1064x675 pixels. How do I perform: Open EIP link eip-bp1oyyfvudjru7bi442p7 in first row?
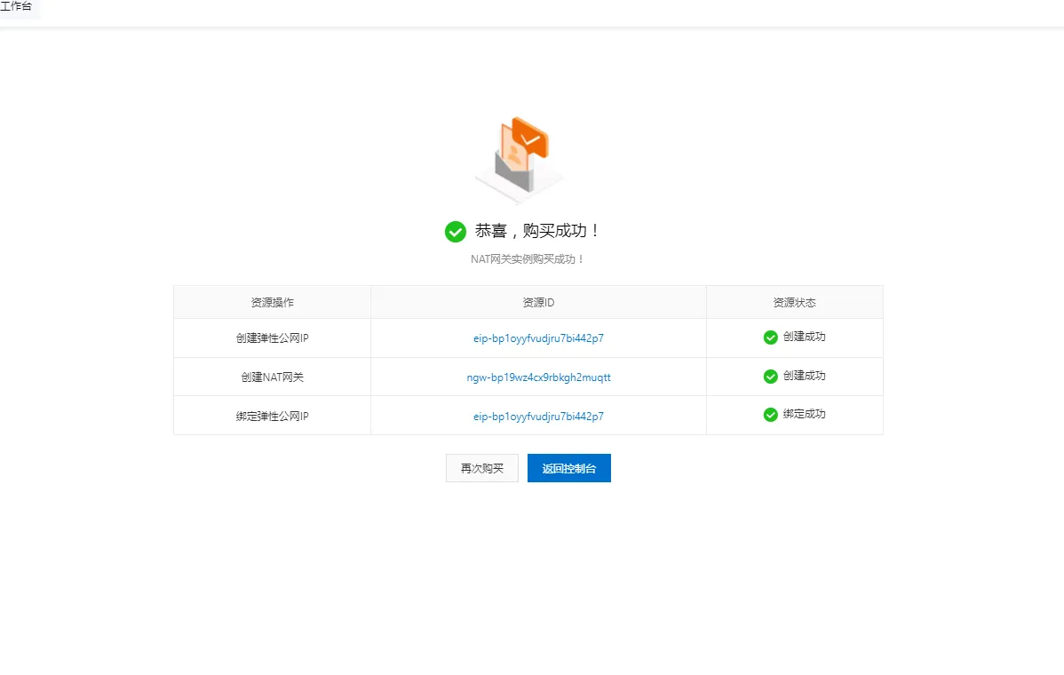point(537,338)
